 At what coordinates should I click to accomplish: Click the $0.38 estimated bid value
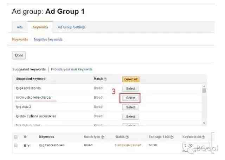(x=153, y=145)
